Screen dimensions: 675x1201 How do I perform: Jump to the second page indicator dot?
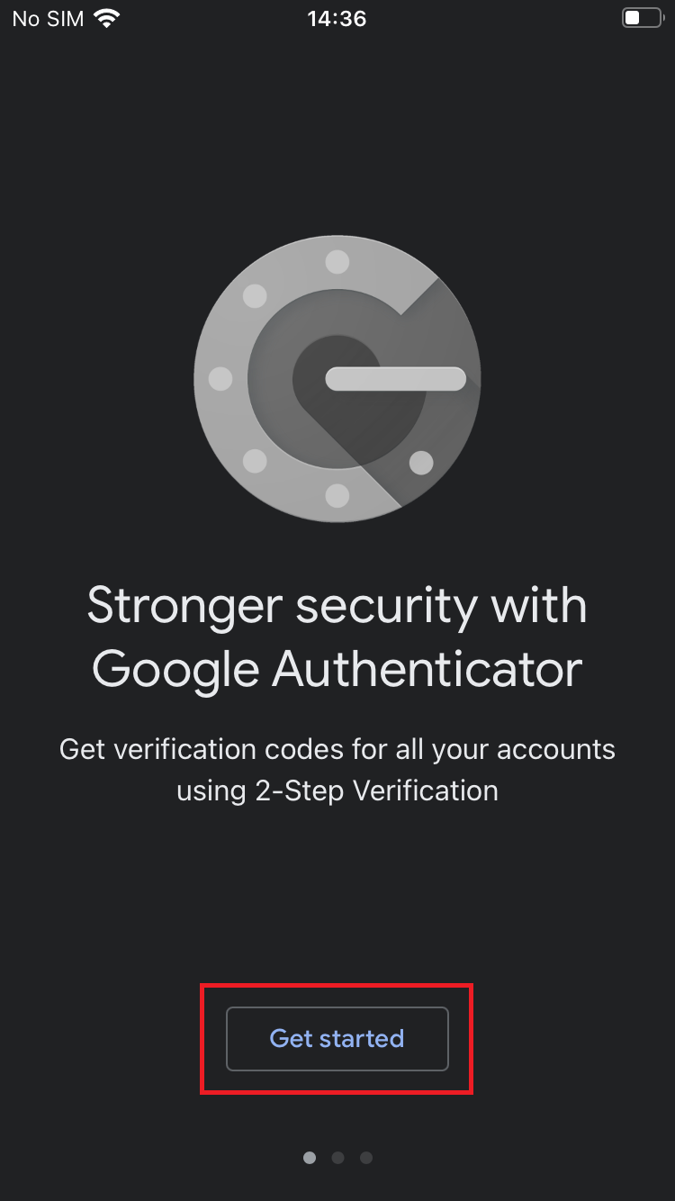tap(337, 1158)
